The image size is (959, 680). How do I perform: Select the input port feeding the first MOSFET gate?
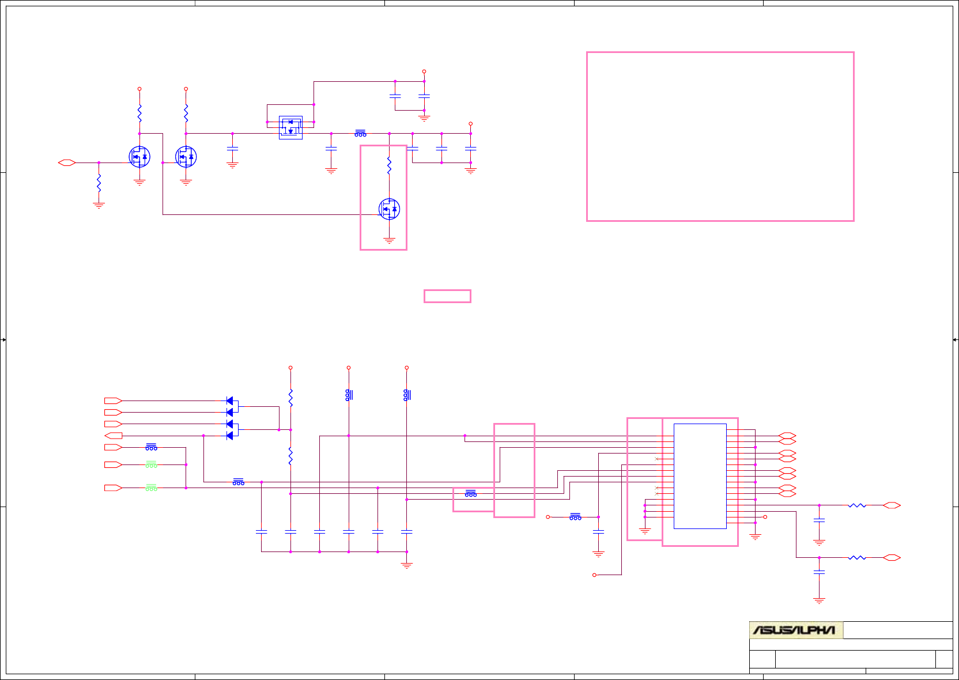67,163
